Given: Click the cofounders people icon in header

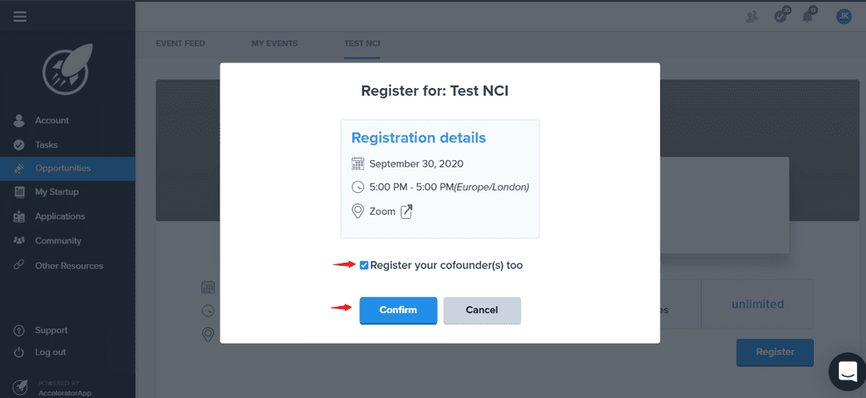Looking at the screenshot, I should [751, 16].
